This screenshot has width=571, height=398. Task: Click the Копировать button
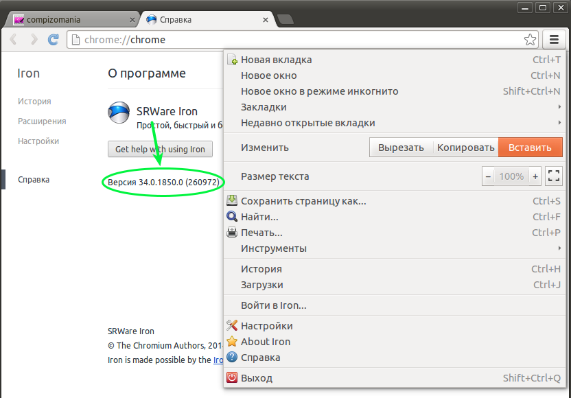(466, 148)
